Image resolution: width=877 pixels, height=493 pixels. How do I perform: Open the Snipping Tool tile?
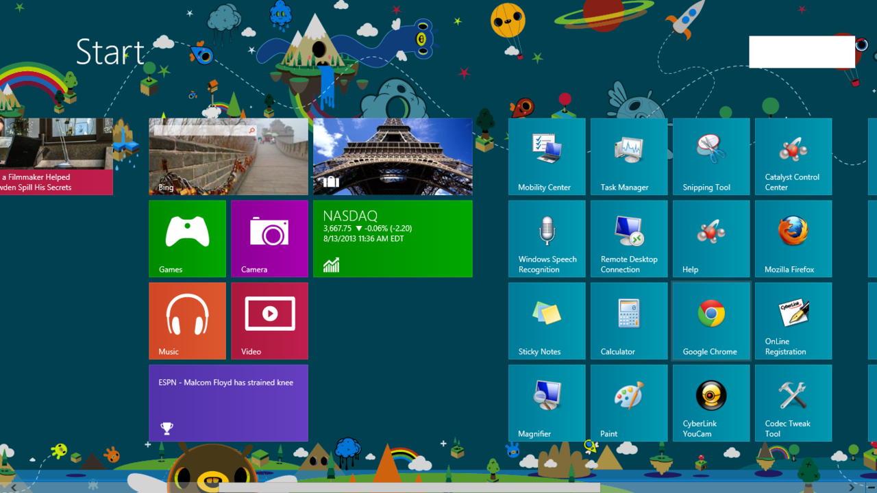pos(711,157)
